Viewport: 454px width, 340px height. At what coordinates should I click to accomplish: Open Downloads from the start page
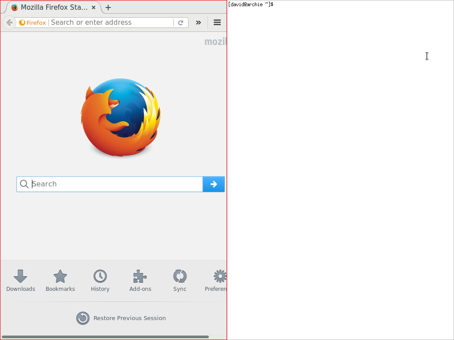click(x=20, y=280)
